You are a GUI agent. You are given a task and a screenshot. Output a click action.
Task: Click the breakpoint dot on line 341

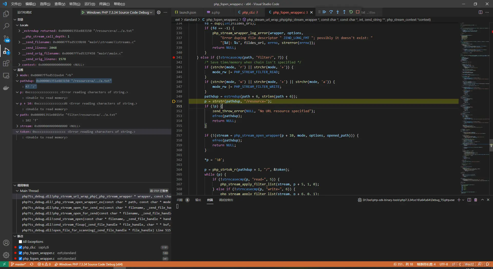pyautogui.click(x=174, y=57)
